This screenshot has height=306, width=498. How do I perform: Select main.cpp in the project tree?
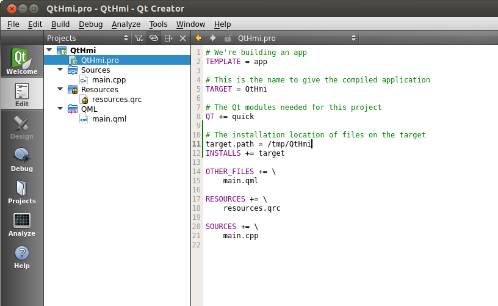click(x=109, y=80)
